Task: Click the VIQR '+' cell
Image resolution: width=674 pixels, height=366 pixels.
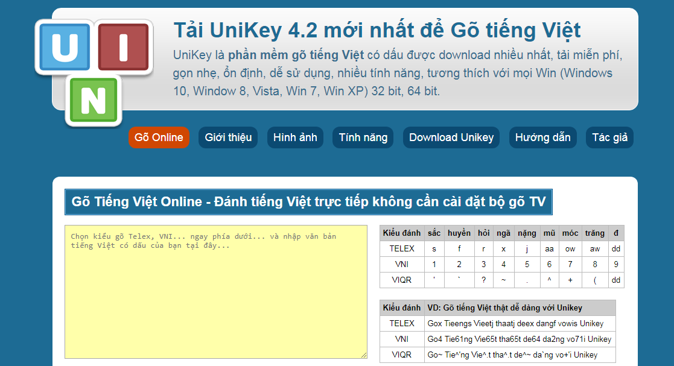Action: coord(570,280)
